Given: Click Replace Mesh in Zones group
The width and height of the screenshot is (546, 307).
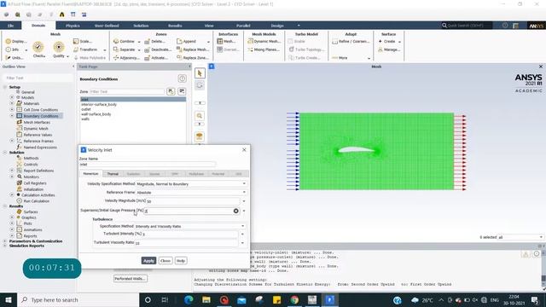Looking at the screenshot, I should point(193,49).
